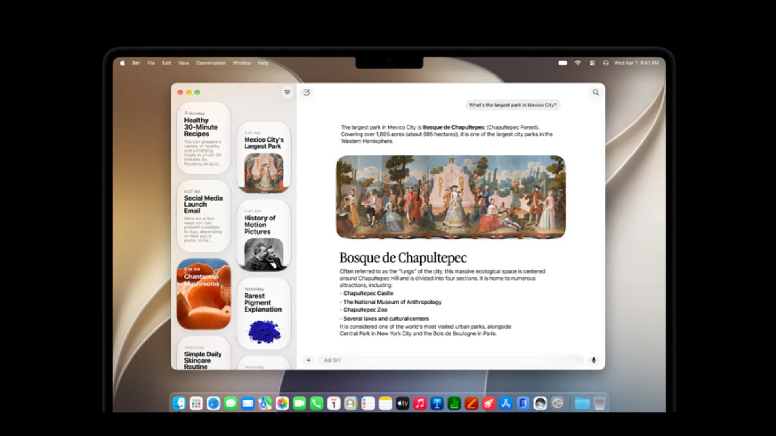This screenshot has height=436, width=776.
Task: Click the plus attachment button
Action: click(308, 360)
